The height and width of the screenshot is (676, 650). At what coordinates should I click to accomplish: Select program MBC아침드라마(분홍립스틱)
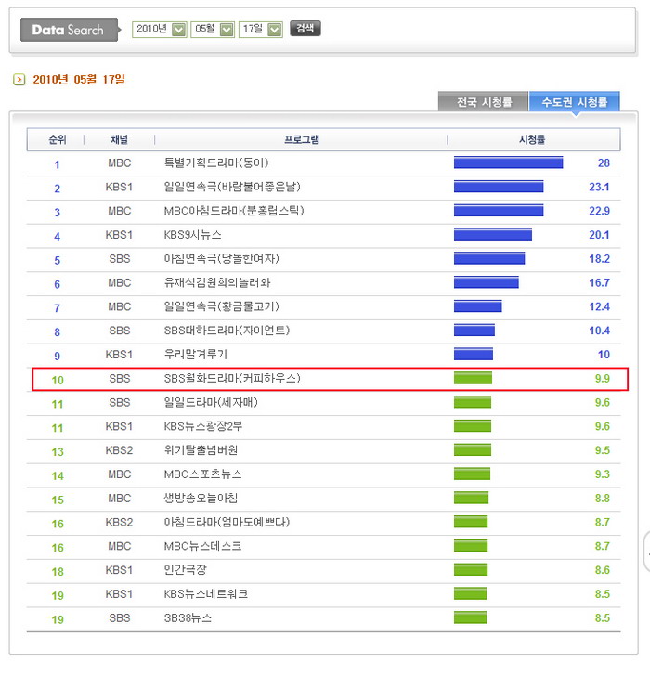[234, 211]
